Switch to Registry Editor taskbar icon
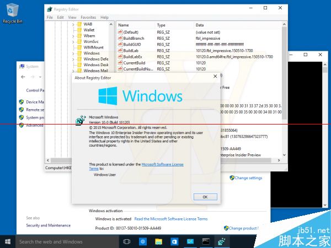The width and height of the screenshot is (331, 248). pos(222,242)
